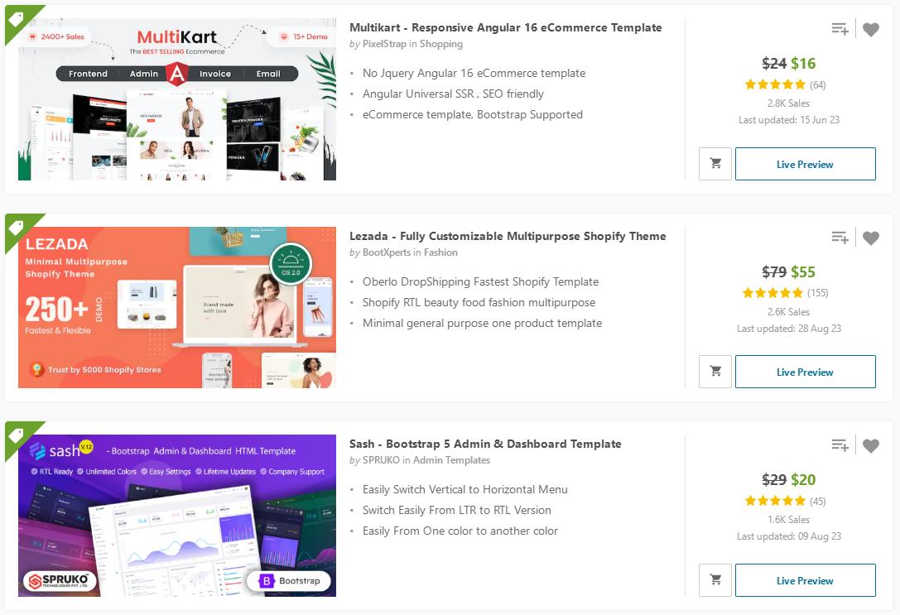Visit author PixelStrap's profile
The height and width of the screenshot is (615, 900).
point(384,44)
